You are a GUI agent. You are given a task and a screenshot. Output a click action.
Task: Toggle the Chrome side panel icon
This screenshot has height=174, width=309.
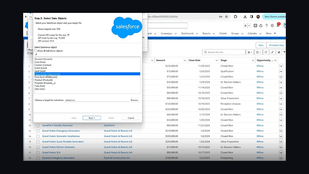click(x=252, y=17)
